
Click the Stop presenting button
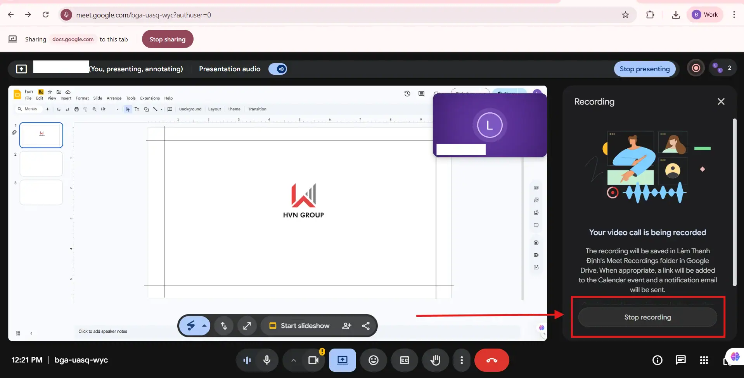(x=644, y=69)
